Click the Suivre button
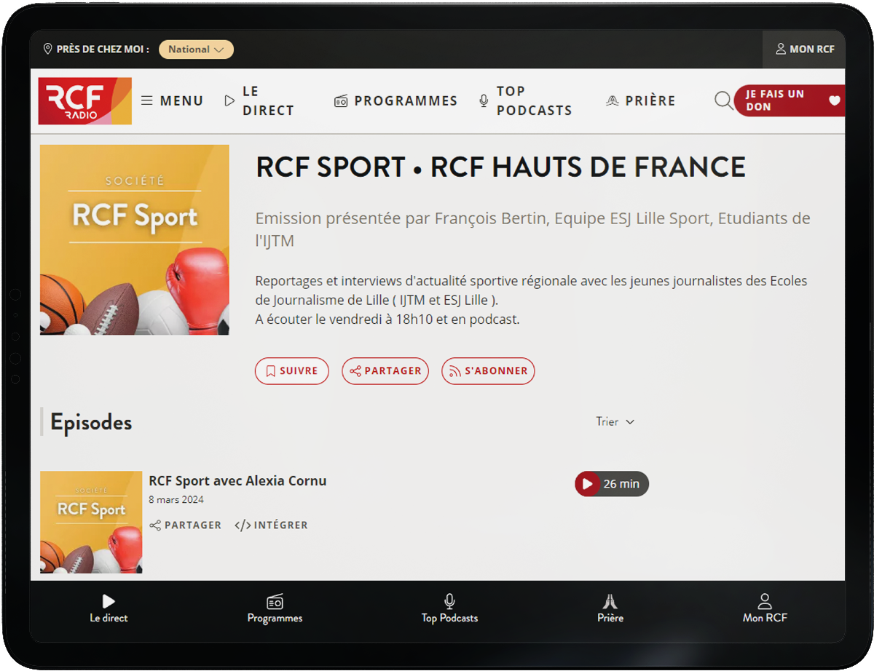Screen dimensions: 874x671 pyautogui.click(x=291, y=371)
